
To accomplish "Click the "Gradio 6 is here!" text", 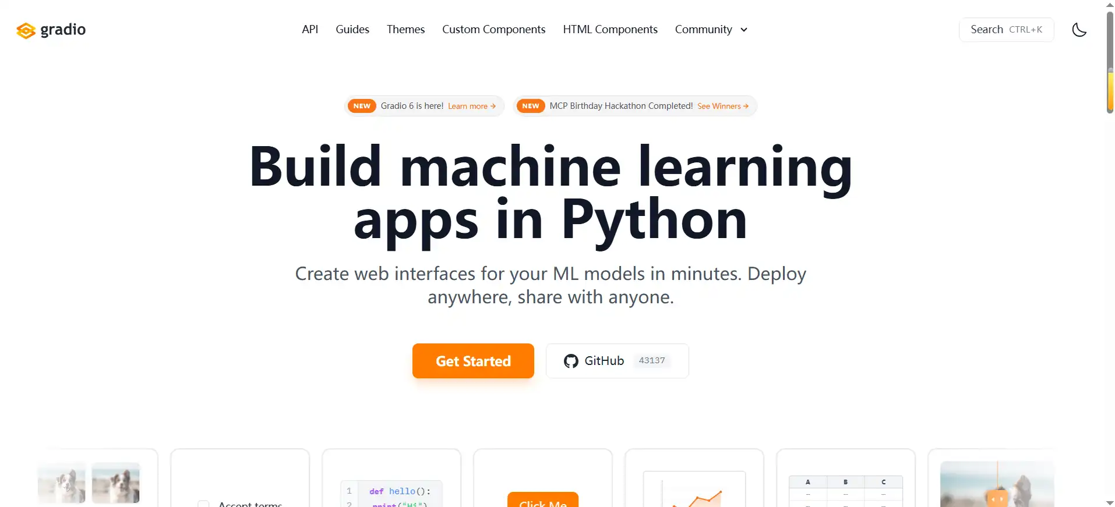I will tap(412, 106).
